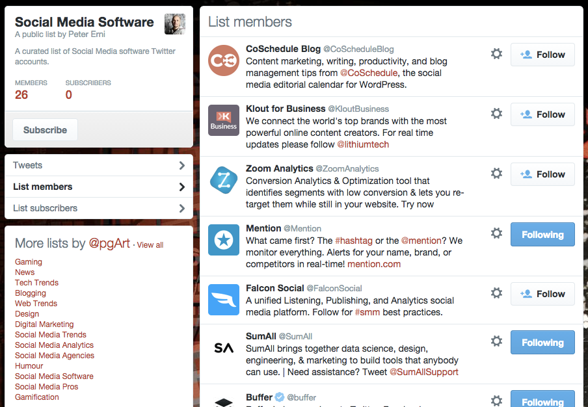Open Buffer's gear options menu
Screen dimensions: 588x407
(496, 400)
